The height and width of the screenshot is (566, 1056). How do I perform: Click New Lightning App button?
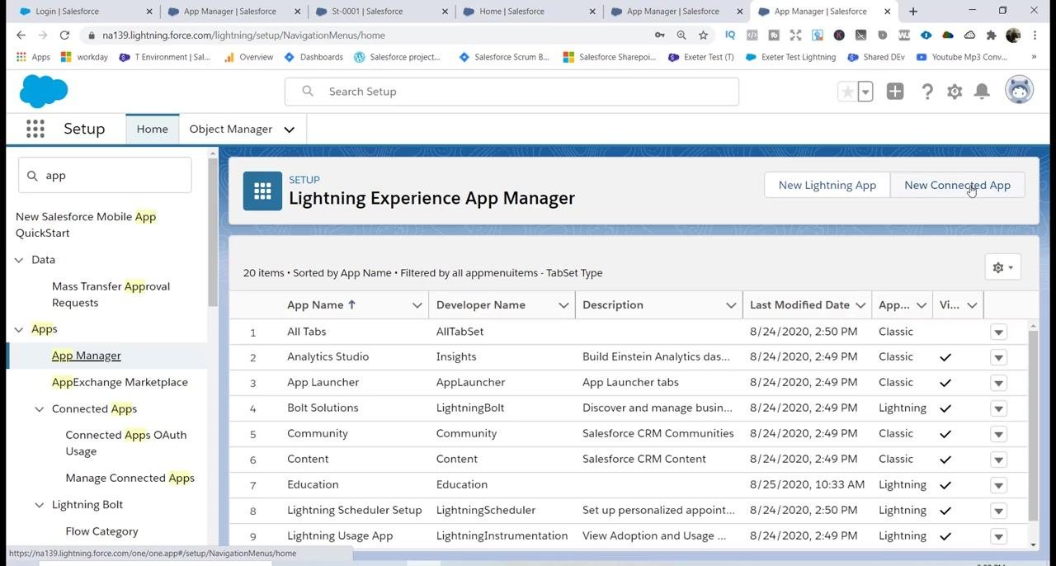pyautogui.click(x=827, y=185)
